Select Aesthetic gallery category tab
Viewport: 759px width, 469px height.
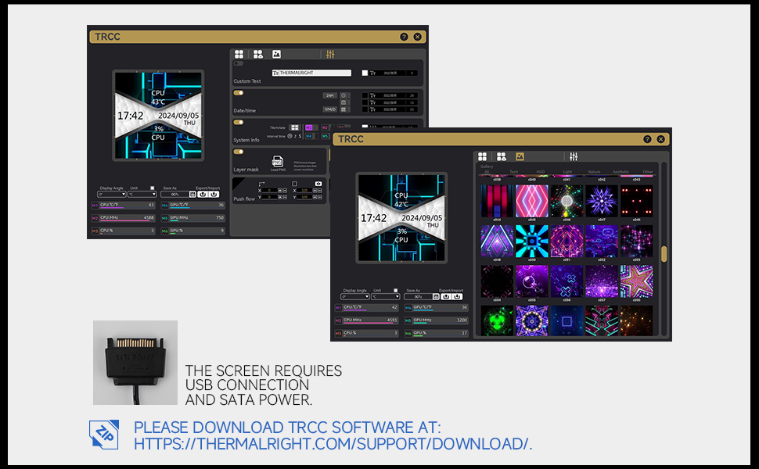tap(621, 172)
